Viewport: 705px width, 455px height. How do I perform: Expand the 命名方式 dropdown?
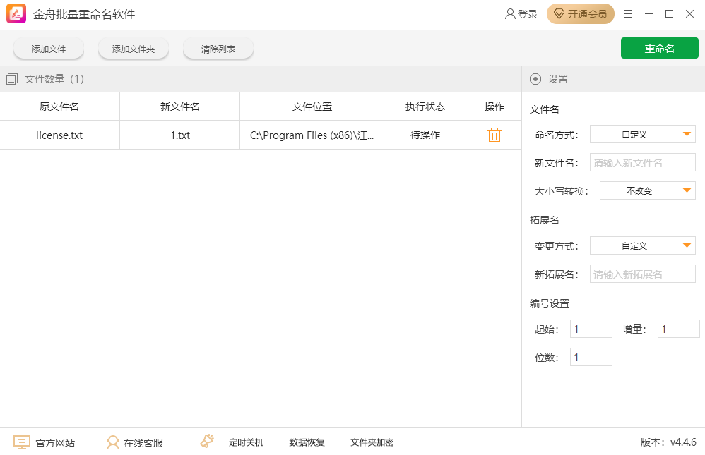click(642, 134)
